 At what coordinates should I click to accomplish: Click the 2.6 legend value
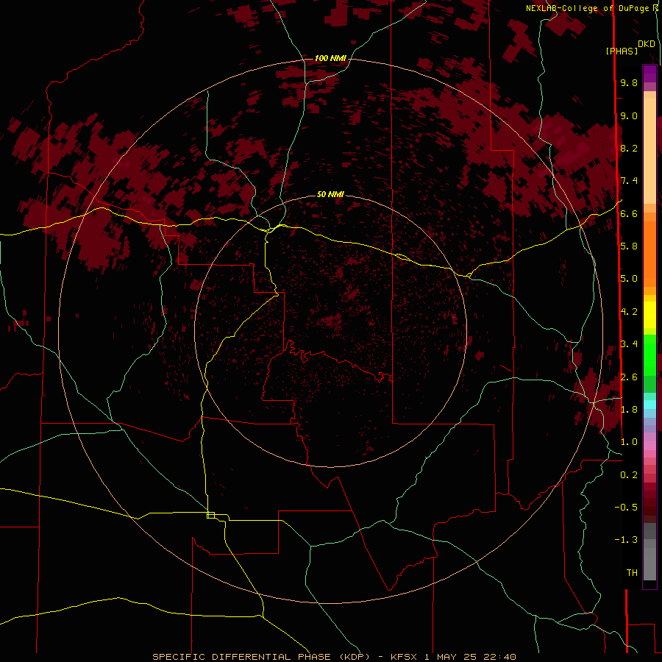629,377
